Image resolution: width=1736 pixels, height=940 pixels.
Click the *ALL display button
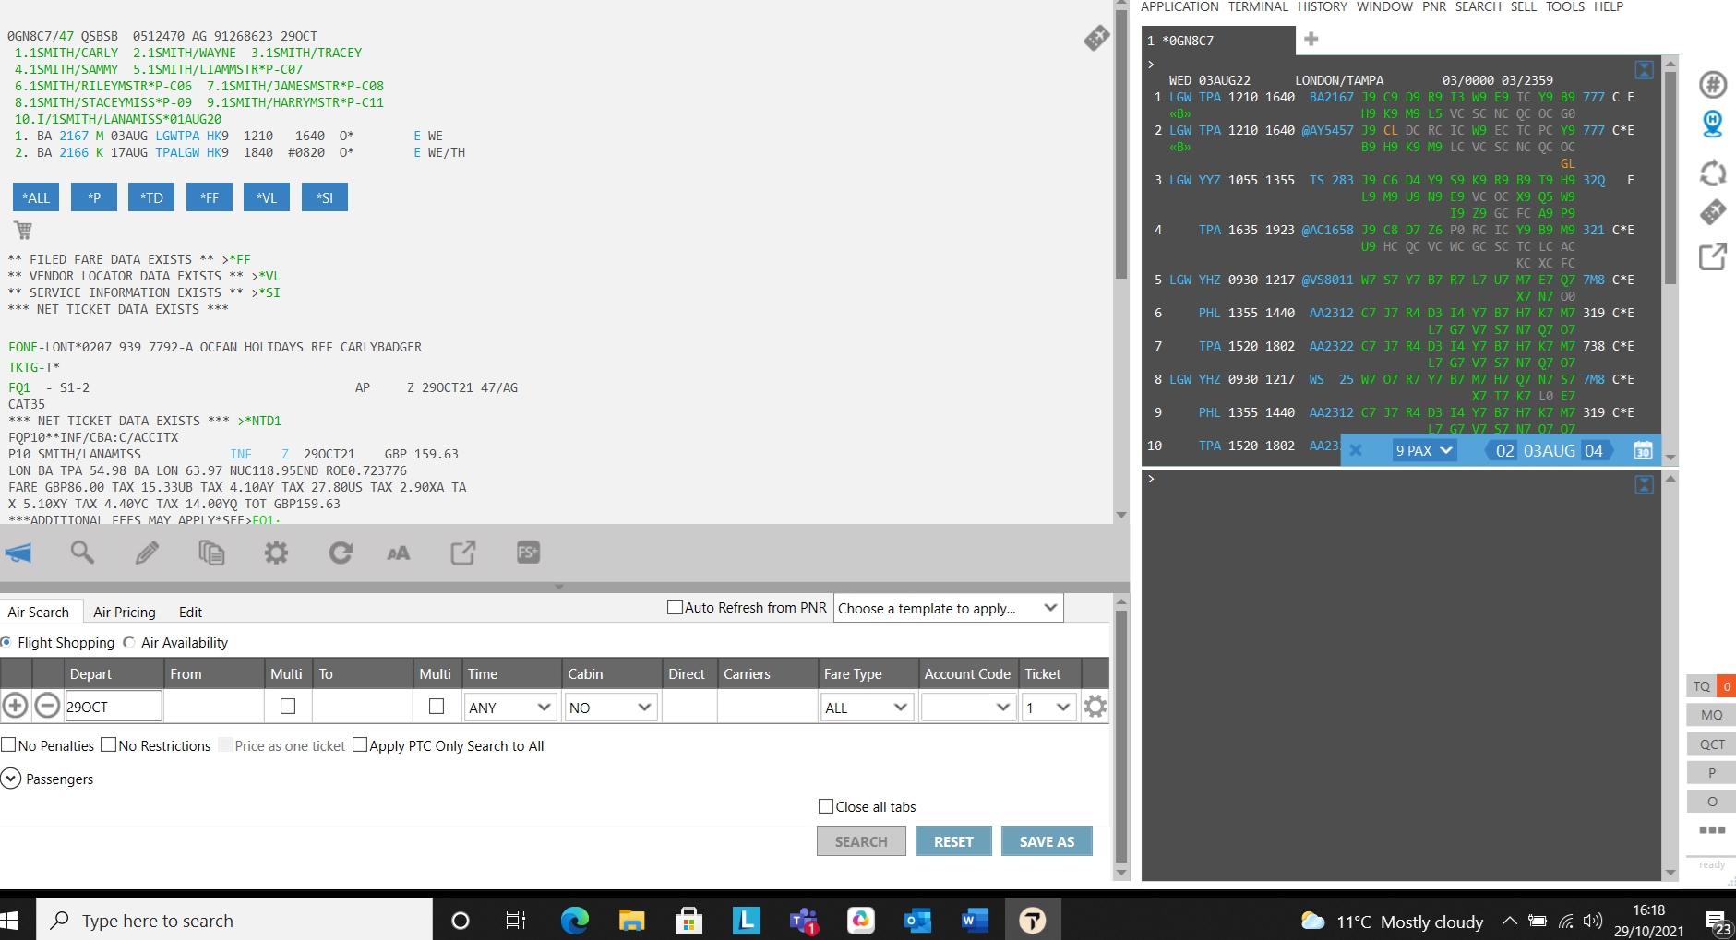36,197
